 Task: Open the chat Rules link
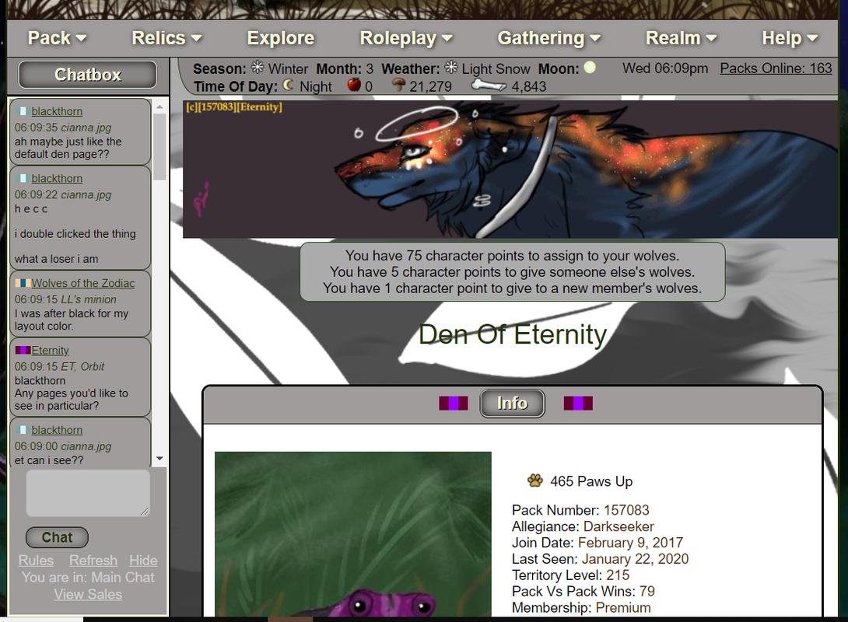pyautogui.click(x=36, y=561)
